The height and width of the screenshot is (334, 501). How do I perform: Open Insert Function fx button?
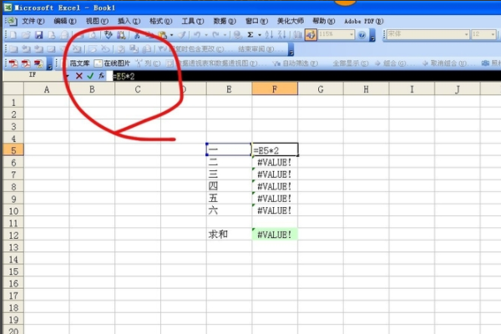[100, 75]
